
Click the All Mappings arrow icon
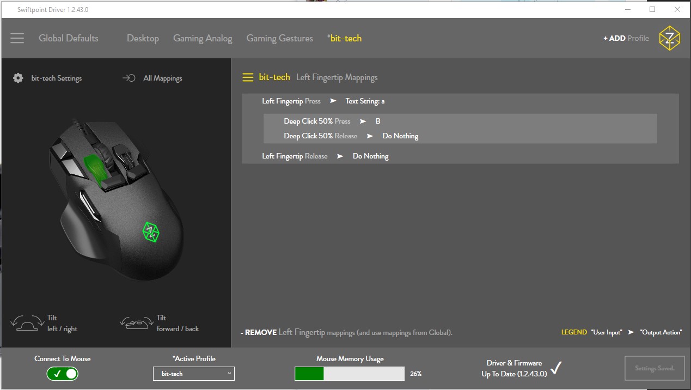129,78
